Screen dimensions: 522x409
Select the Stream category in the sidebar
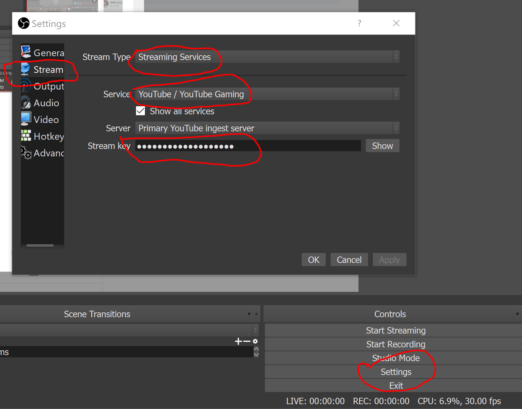pyautogui.click(x=43, y=70)
